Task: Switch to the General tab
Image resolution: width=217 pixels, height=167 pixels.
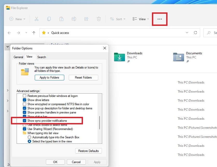Action: [18, 57]
